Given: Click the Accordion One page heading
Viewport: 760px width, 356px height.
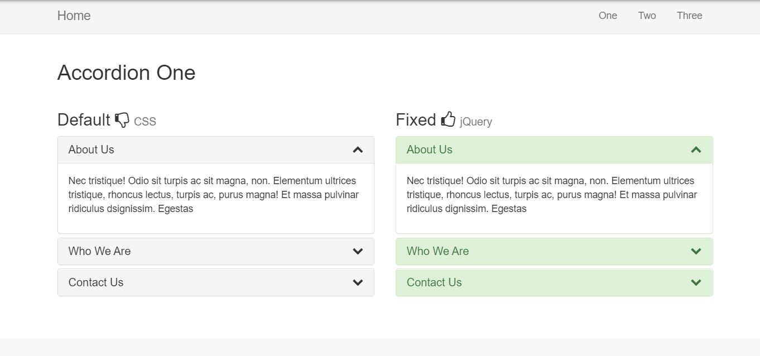Looking at the screenshot, I should pos(126,73).
